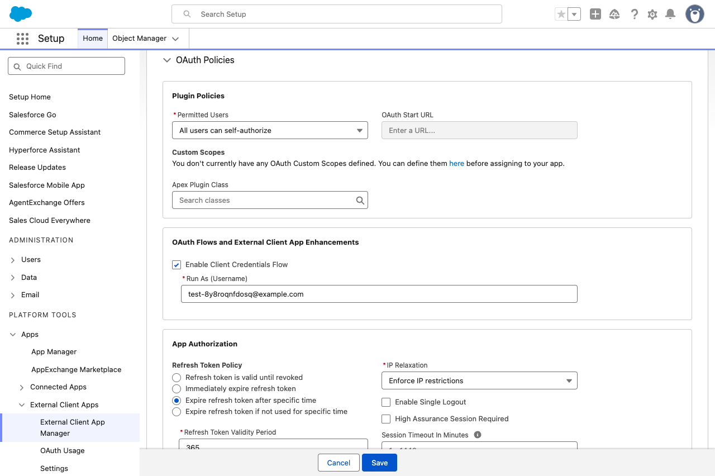Click the Favorites star icon
Viewport: 715px width, 476px height.
pos(561,14)
